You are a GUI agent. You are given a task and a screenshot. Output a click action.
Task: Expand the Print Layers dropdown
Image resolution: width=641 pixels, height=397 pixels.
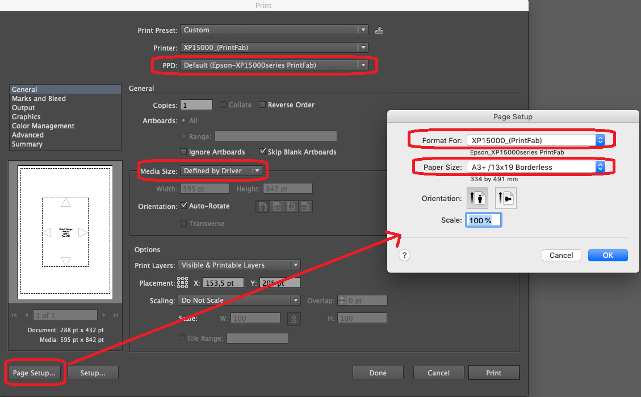[240, 265]
